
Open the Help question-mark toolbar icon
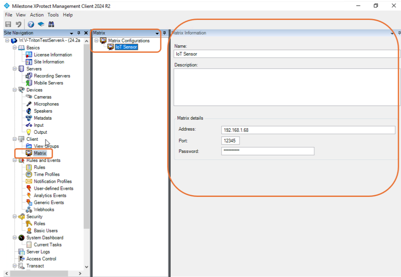pyautogui.click(x=31, y=24)
